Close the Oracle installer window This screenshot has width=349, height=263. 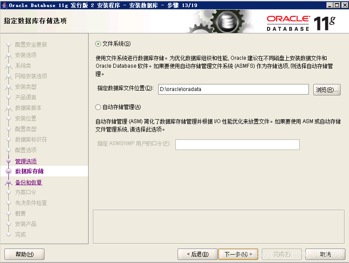[x=345, y=5]
